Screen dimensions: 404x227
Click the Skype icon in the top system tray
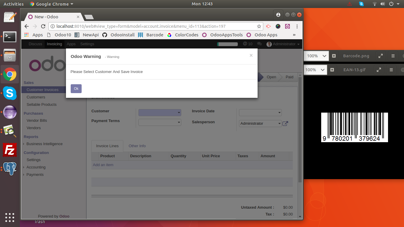coord(361,4)
